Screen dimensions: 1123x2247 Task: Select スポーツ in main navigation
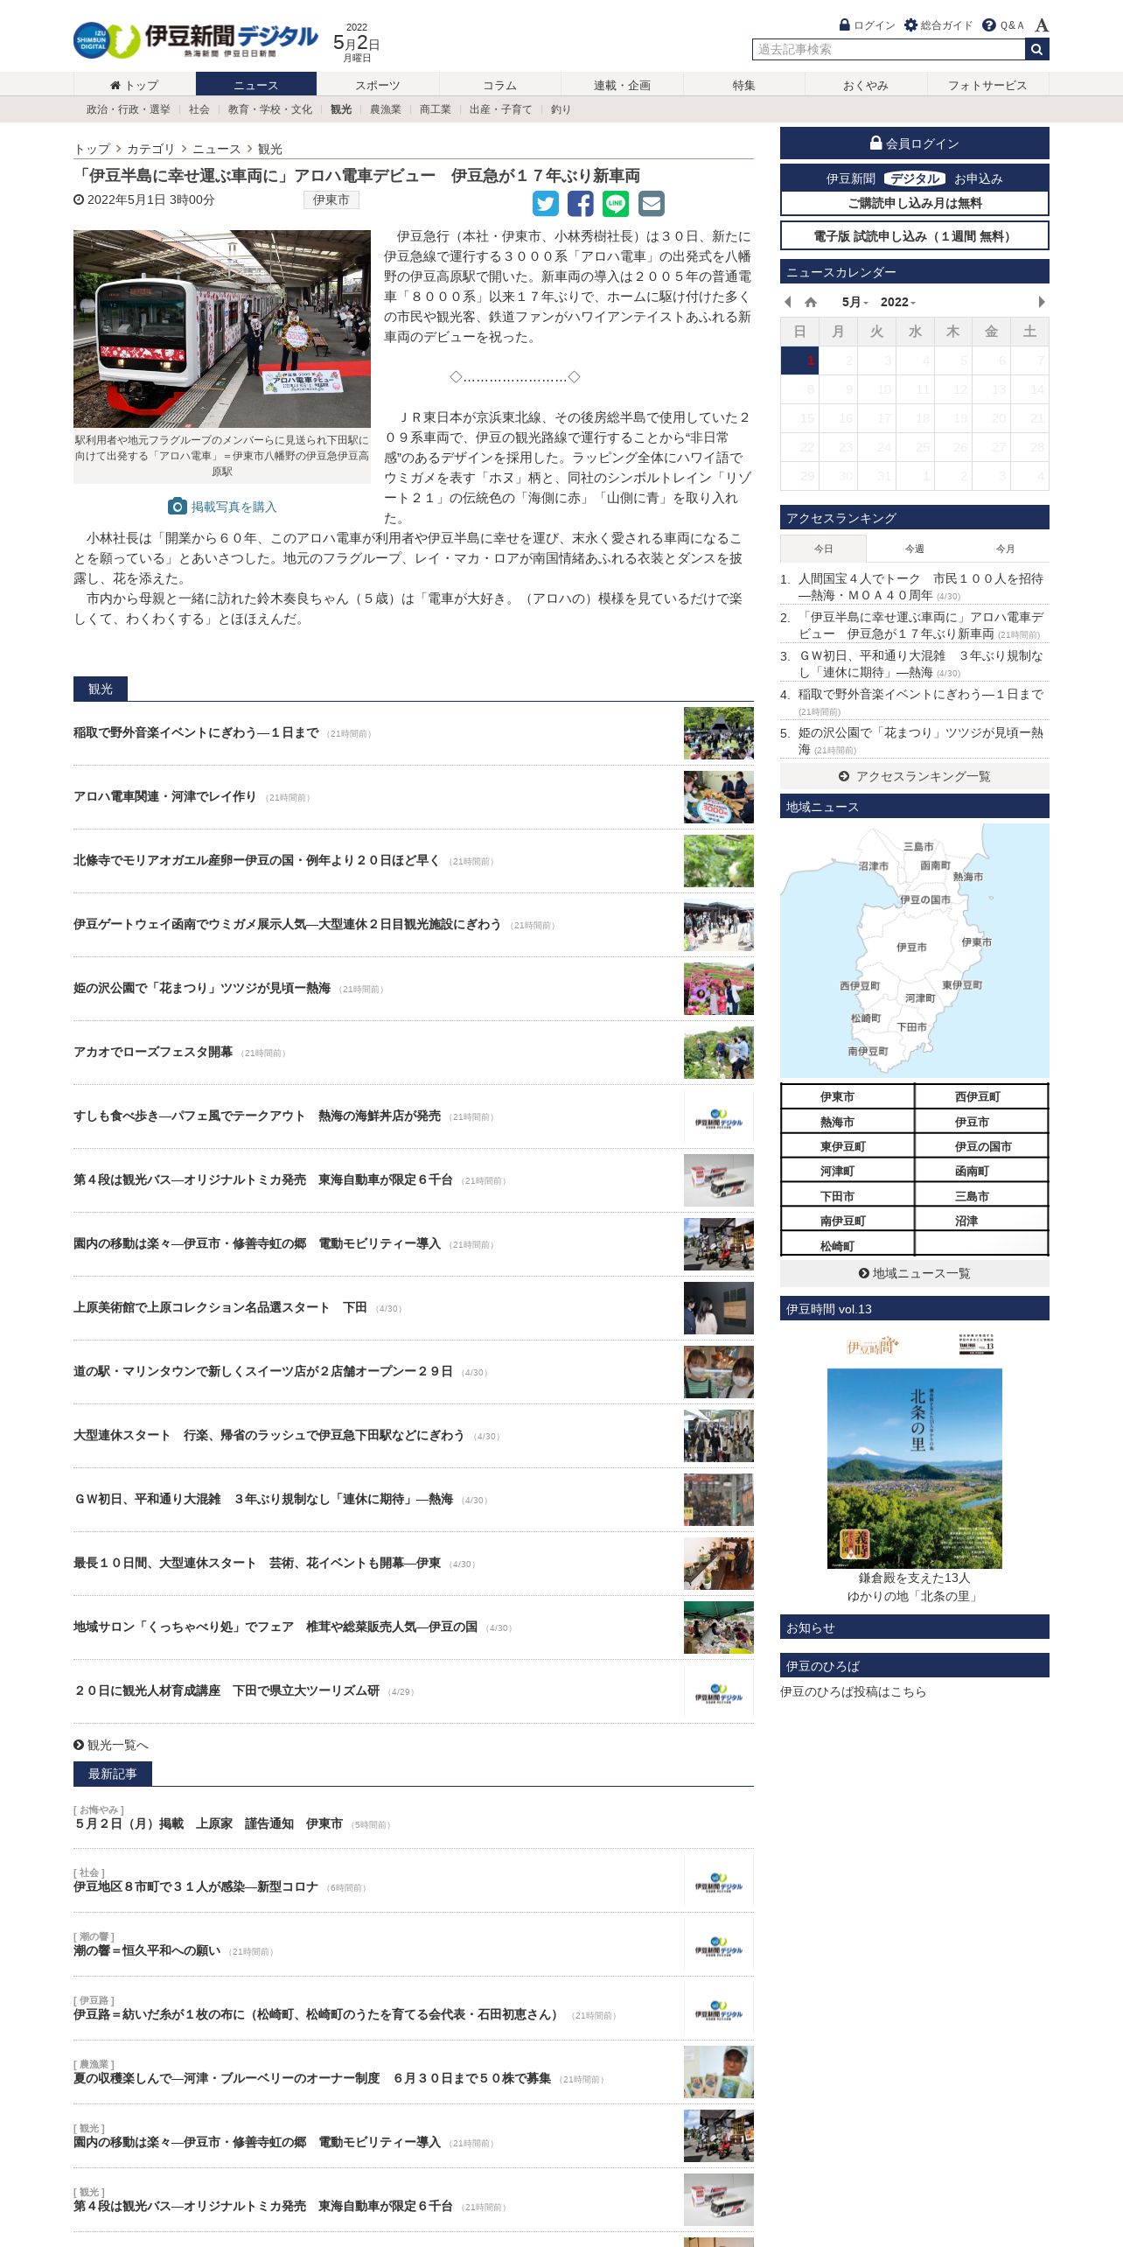378,85
